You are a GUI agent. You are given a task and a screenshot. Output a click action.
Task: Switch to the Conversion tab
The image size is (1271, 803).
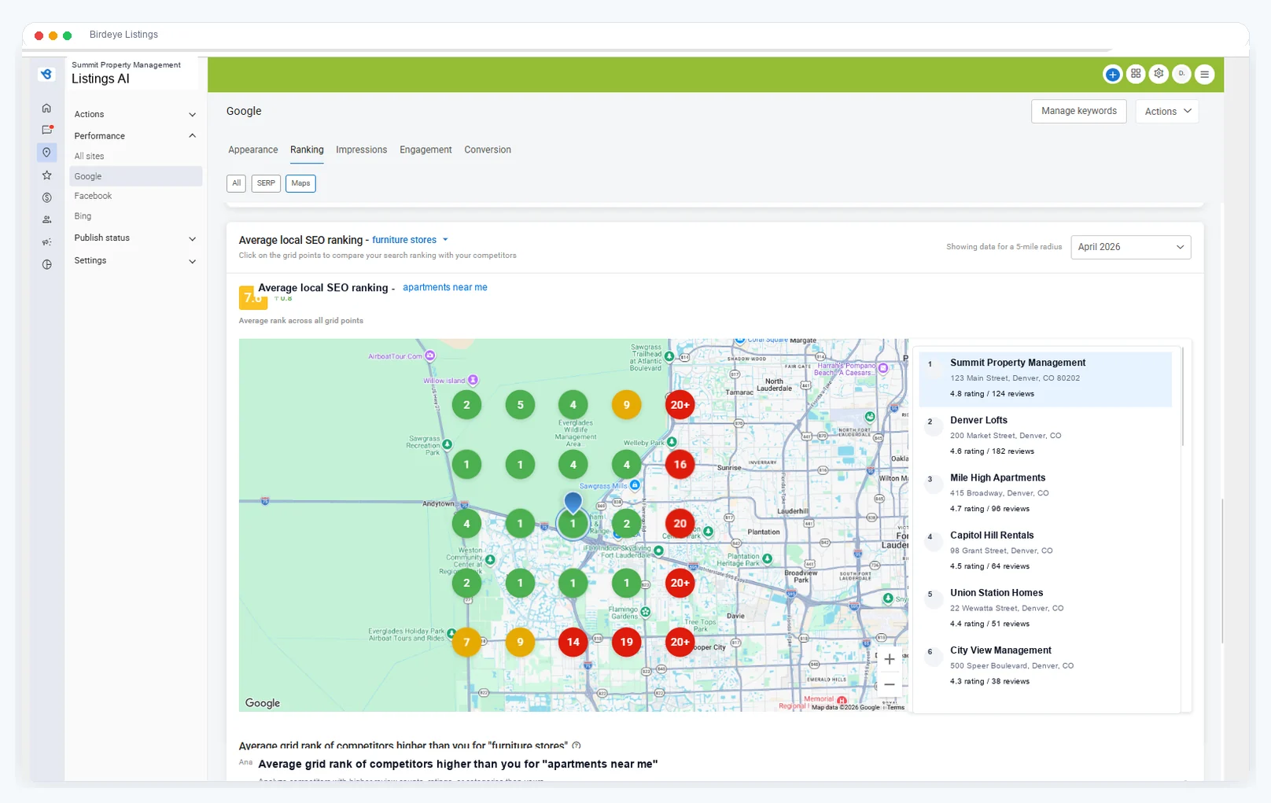click(488, 149)
